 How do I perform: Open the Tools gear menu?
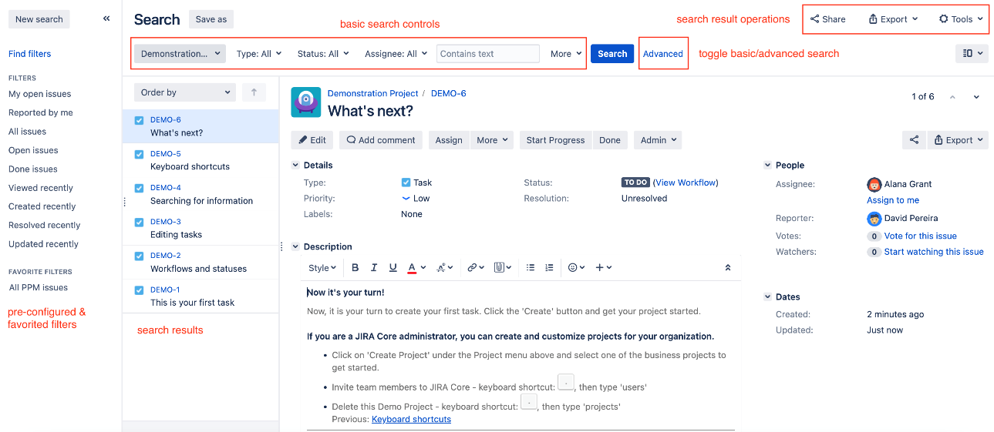[x=961, y=19]
